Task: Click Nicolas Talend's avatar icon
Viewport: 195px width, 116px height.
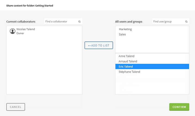Action: [13, 31]
